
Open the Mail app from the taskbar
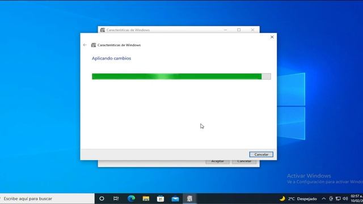(175, 198)
